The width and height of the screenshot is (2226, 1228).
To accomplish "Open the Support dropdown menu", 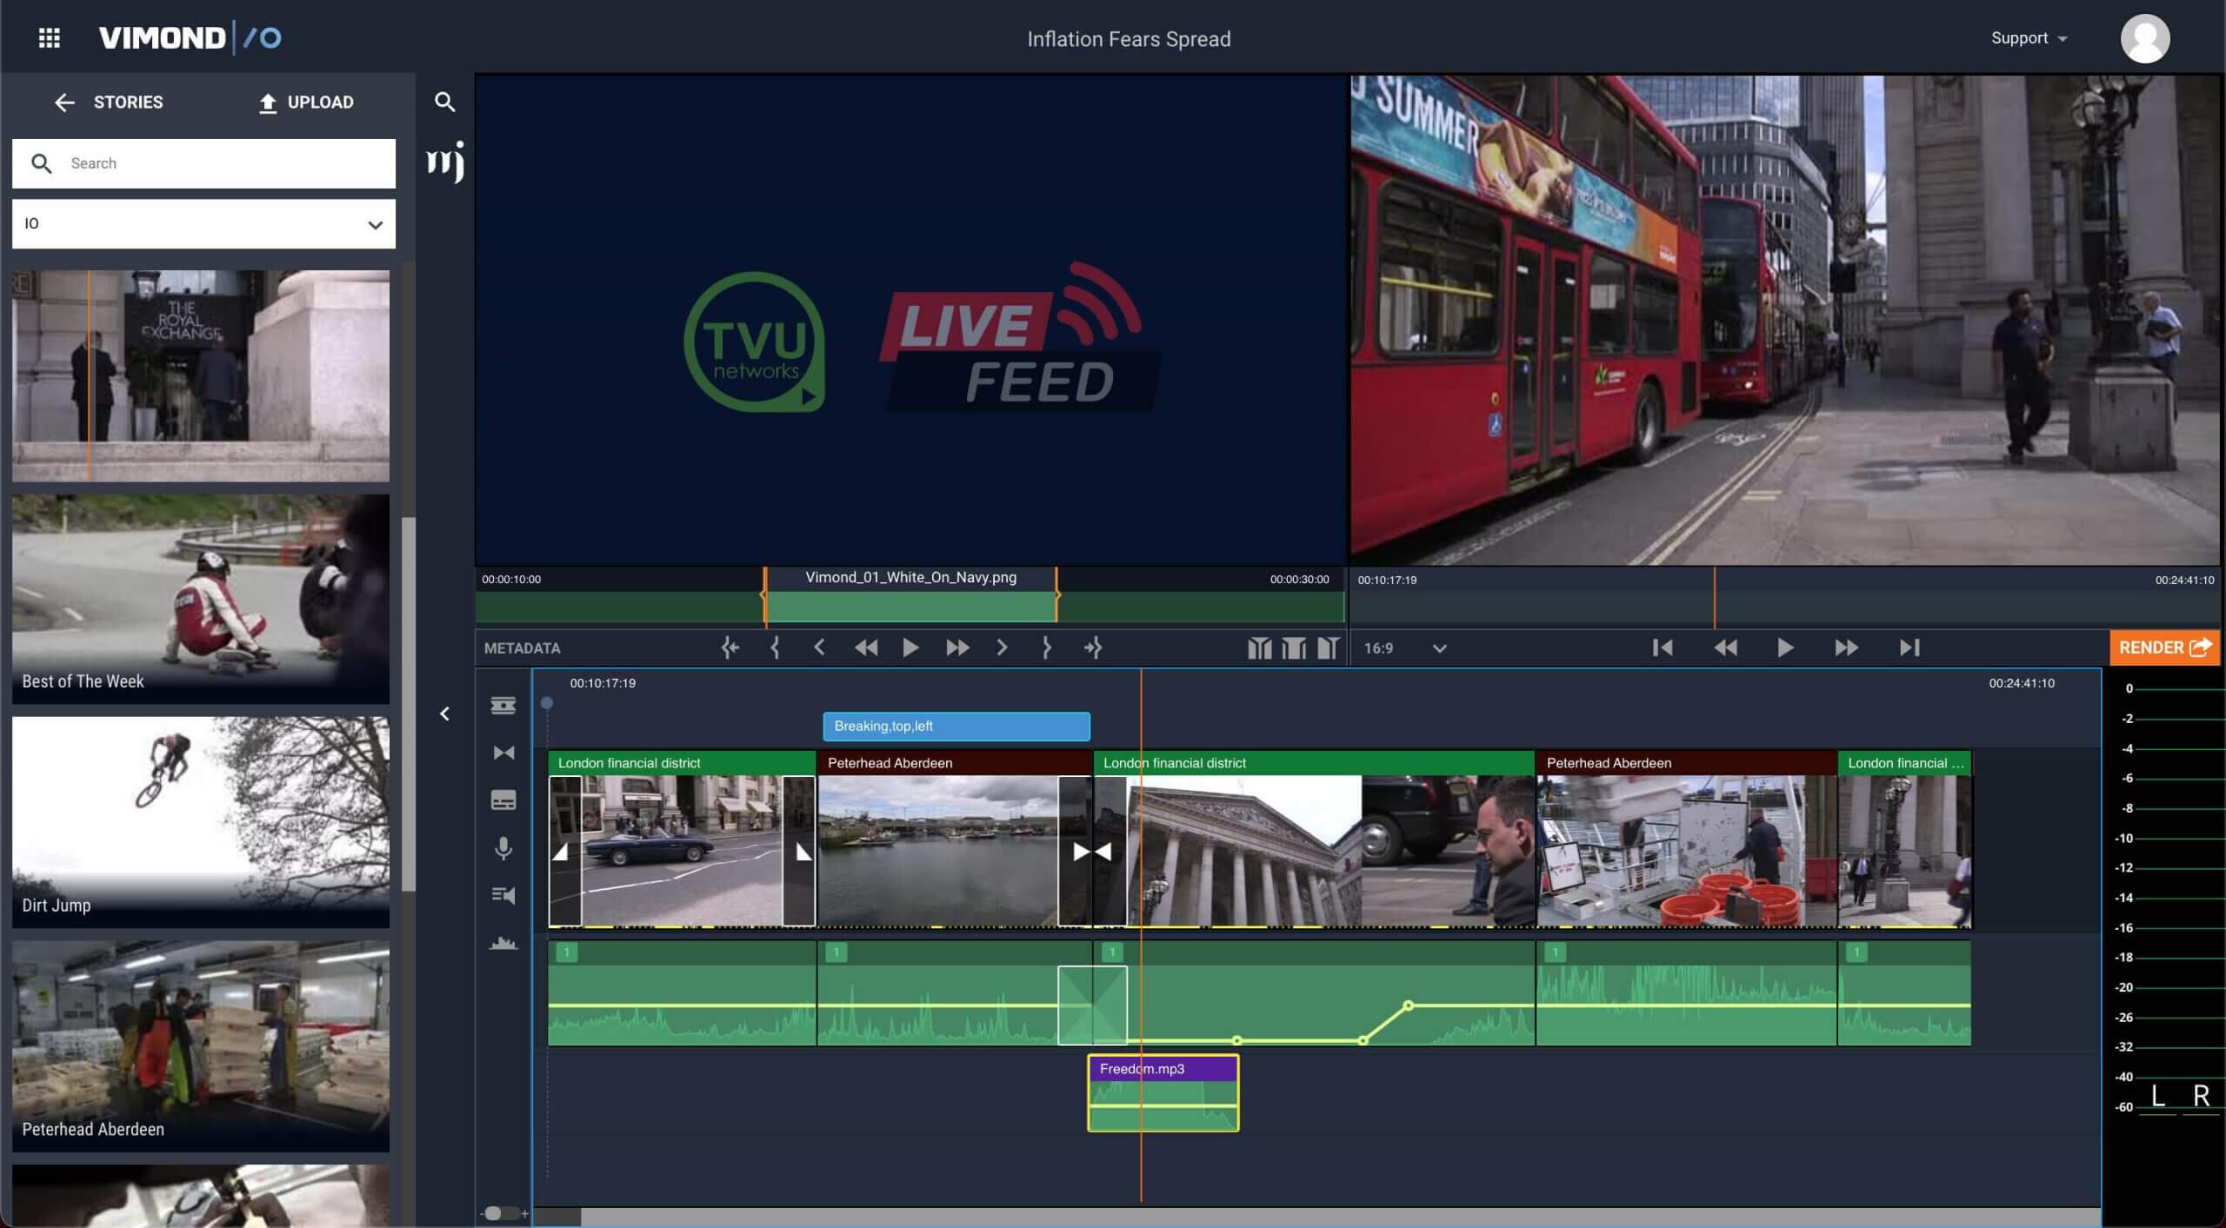I will click(2029, 38).
